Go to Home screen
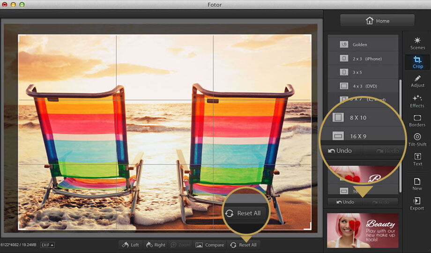Viewport: 431px width, 253px height. [x=378, y=21]
